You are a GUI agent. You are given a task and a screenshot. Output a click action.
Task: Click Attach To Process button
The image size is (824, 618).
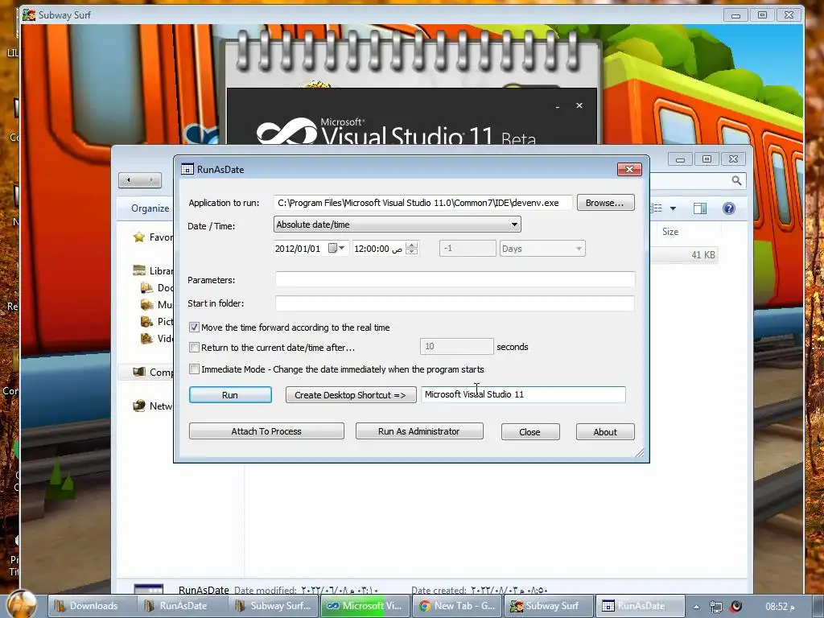point(266,431)
